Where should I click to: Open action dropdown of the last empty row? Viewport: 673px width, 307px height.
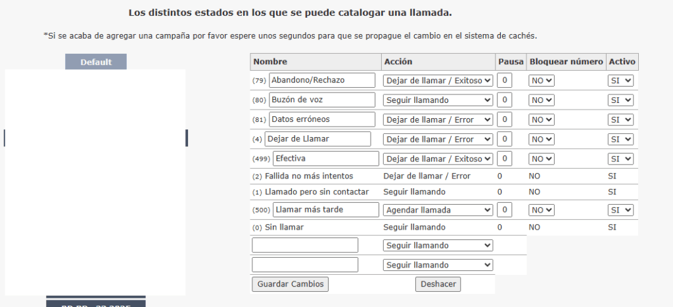tap(438, 265)
